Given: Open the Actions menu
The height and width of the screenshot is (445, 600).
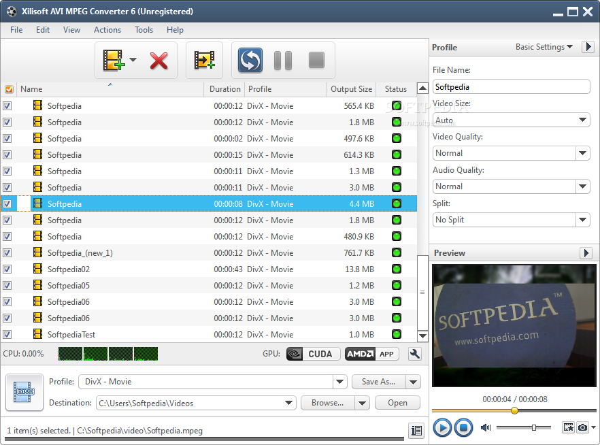Looking at the screenshot, I should tap(107, 30).
